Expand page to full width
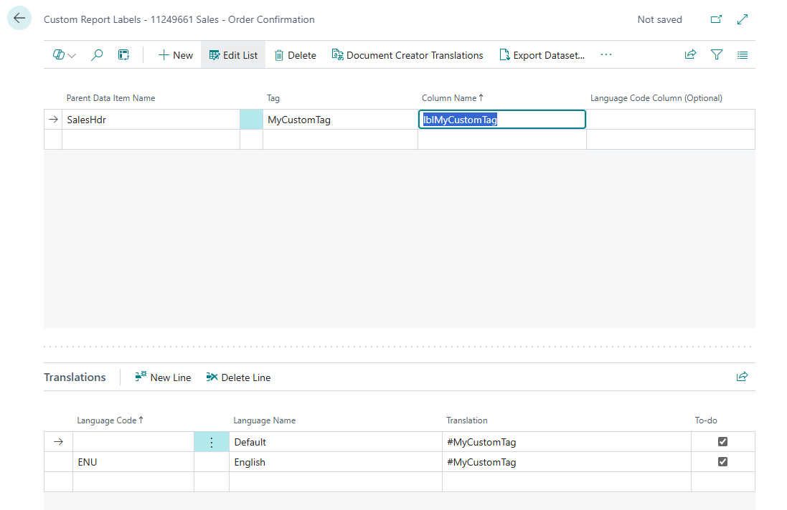The image size is (787, 510). click(x=743, y=19)
